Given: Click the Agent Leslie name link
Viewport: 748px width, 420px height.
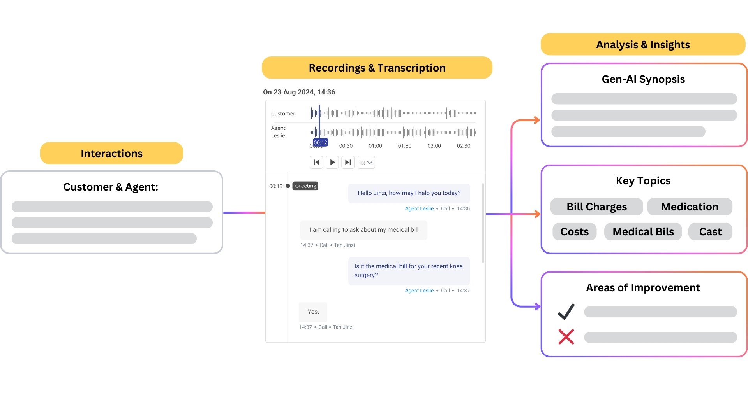Looking at the screenshot, I should point(419,208).
